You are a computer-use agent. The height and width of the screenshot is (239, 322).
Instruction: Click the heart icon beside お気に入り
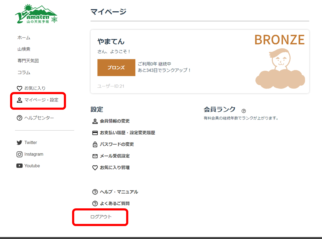point(19,88)
